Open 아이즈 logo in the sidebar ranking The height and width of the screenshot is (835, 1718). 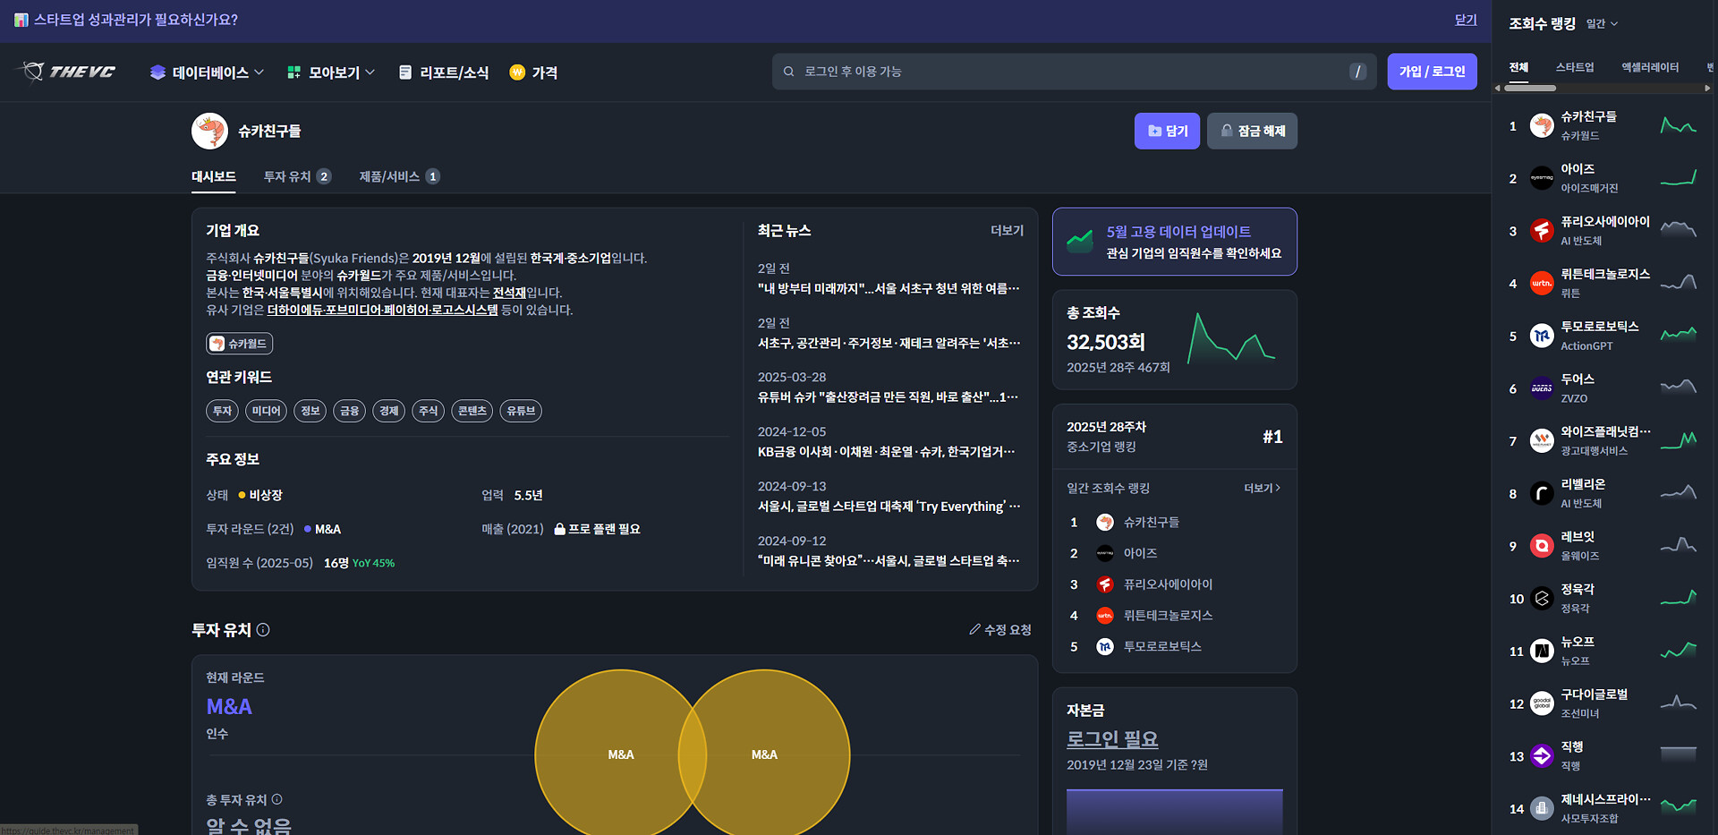1542,178
